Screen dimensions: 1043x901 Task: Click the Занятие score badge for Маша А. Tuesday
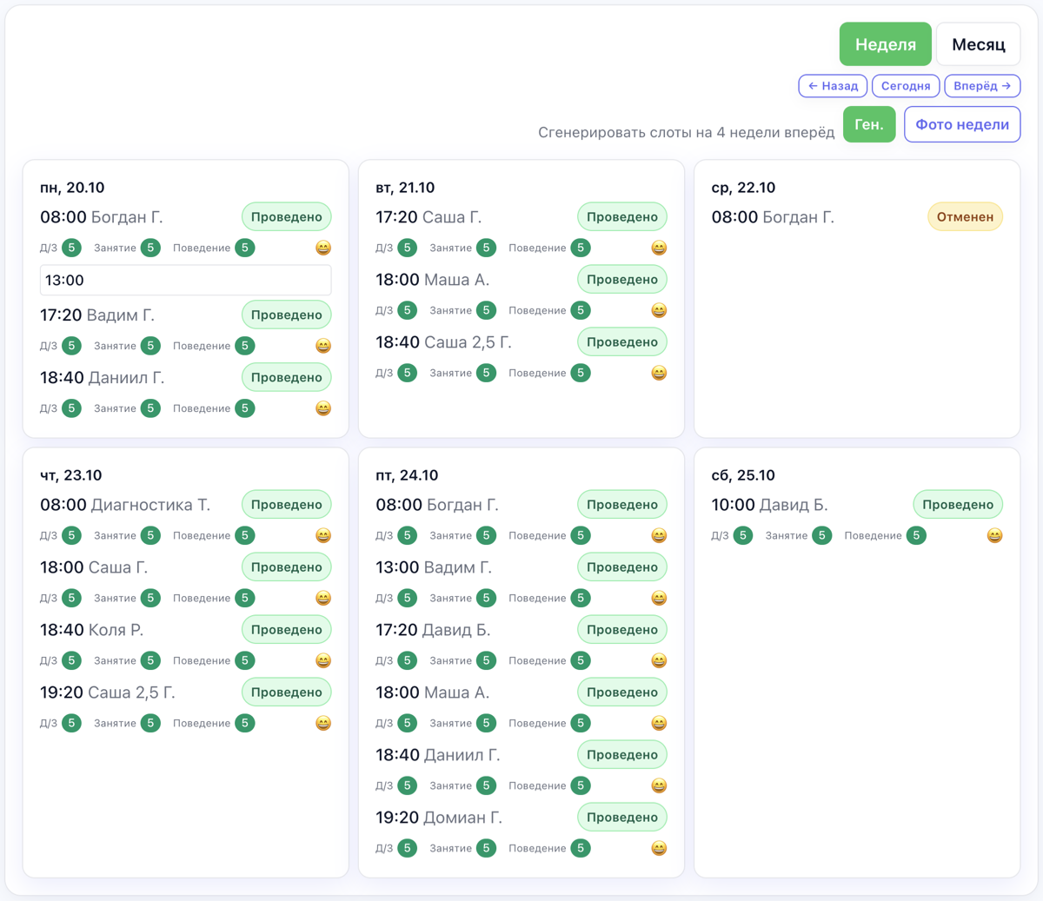tap(486, 311)
